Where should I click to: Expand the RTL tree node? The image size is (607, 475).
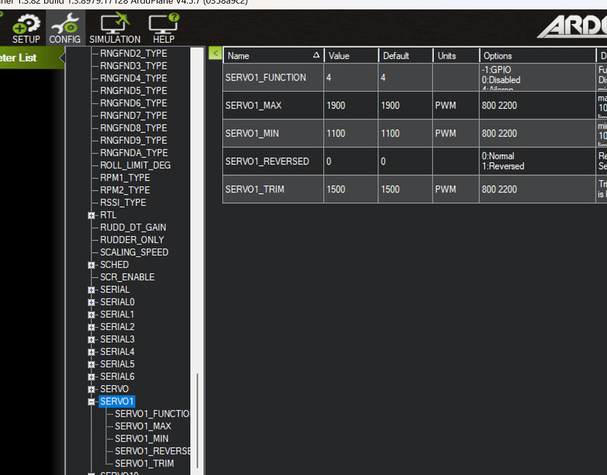tap(91, 216)
